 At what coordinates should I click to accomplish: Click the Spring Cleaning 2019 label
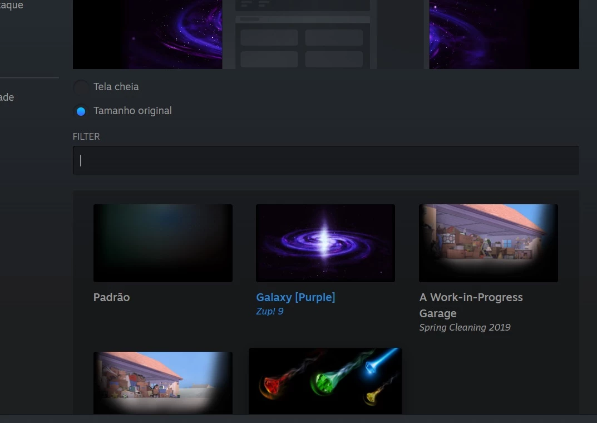click(465, 327)
